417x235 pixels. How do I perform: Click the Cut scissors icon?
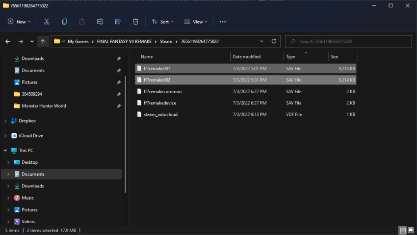[x=47, y=22]
